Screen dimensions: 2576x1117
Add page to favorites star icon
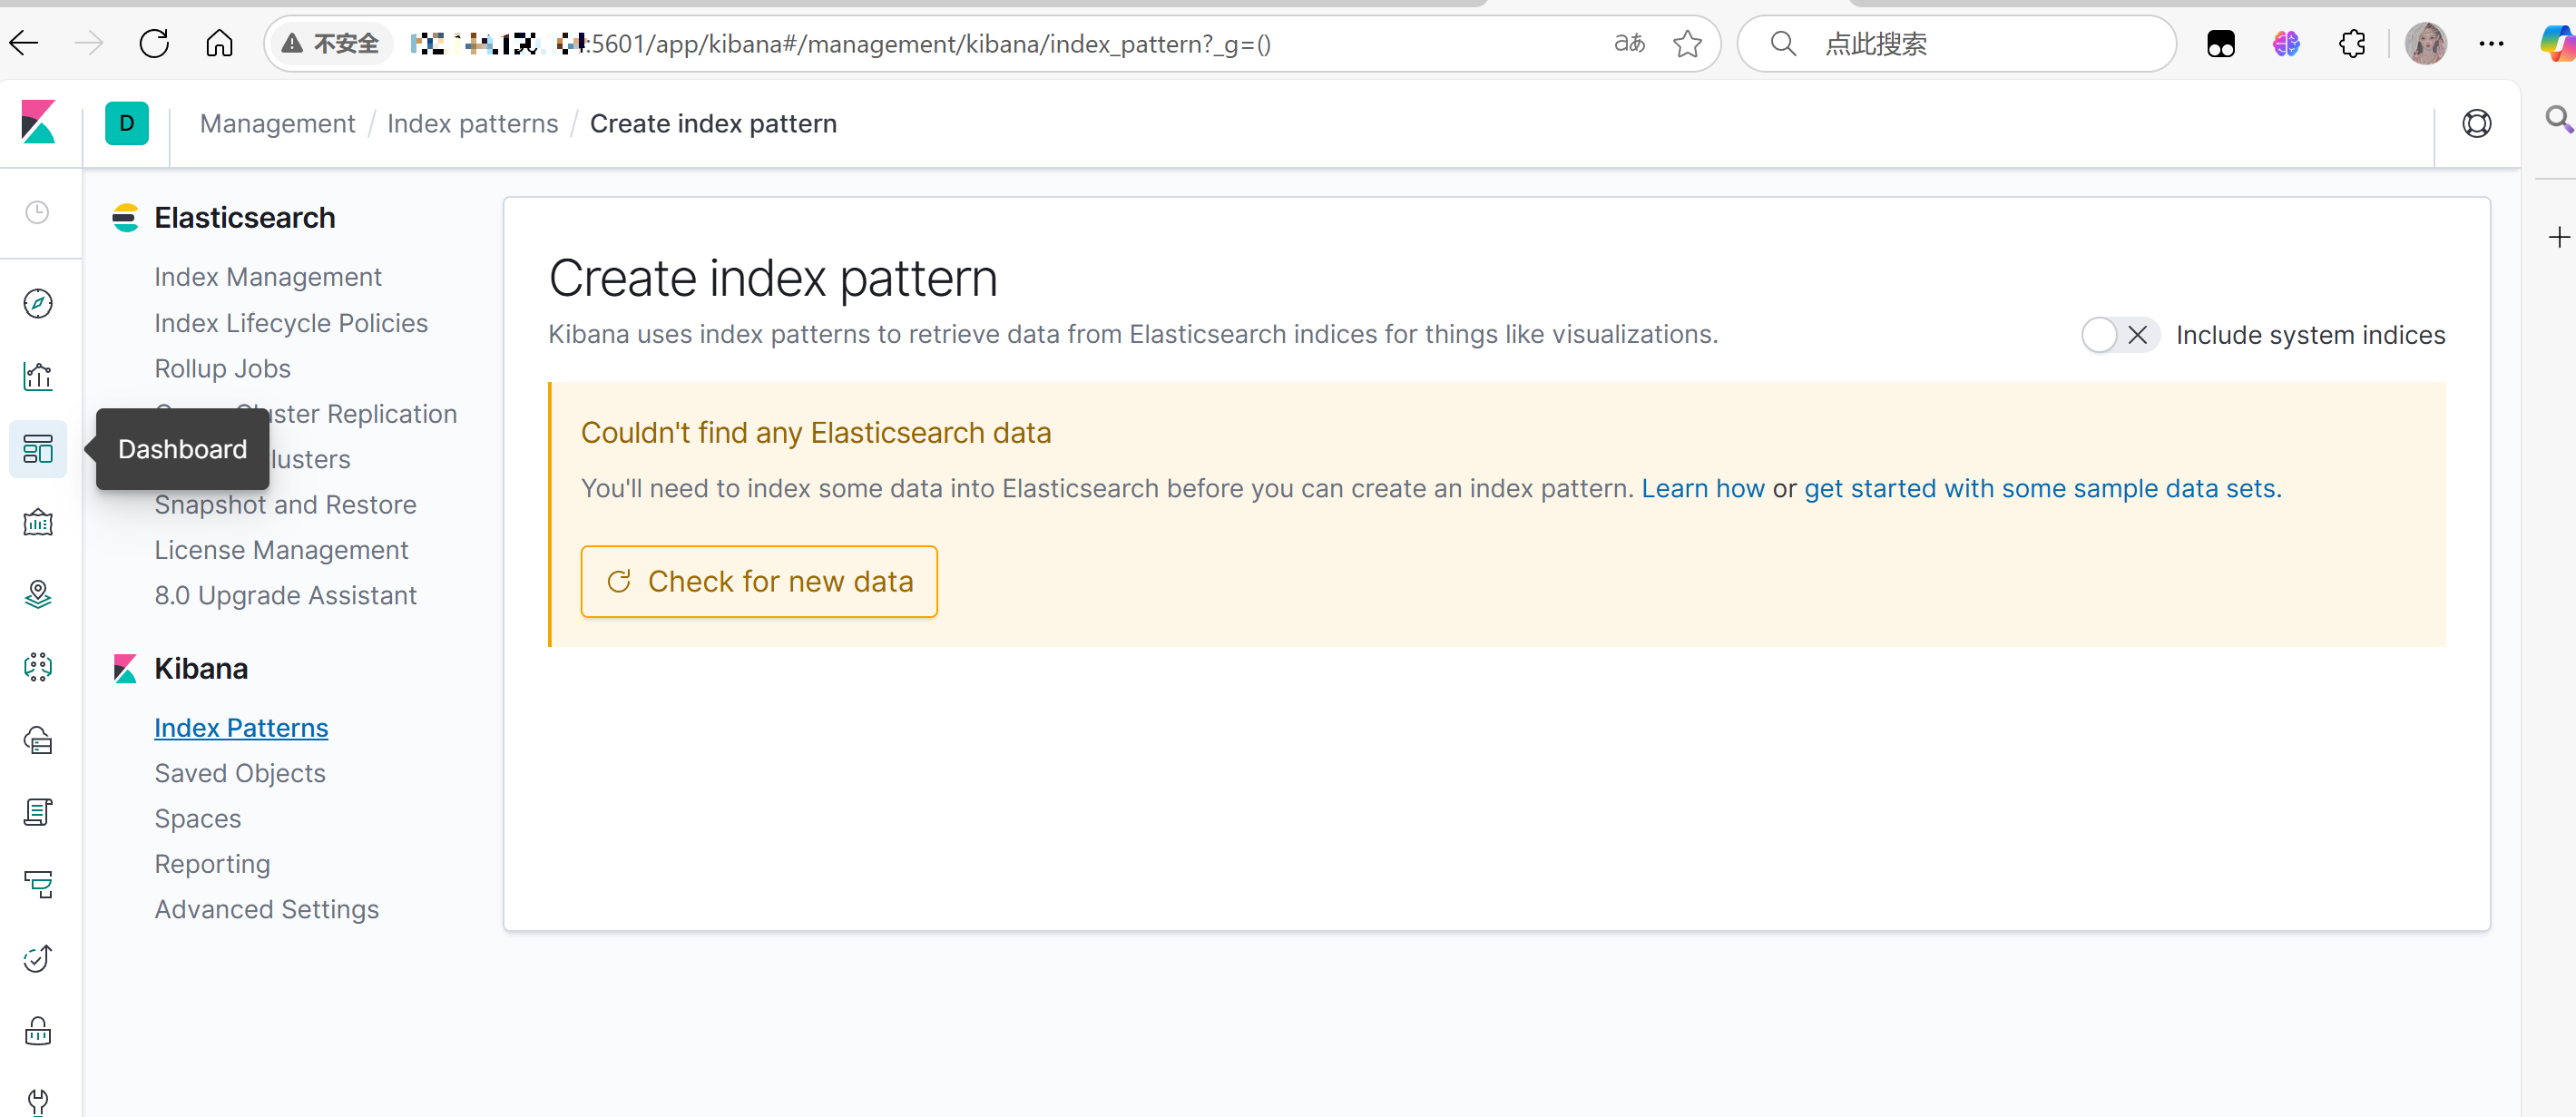click(1687, 43)
